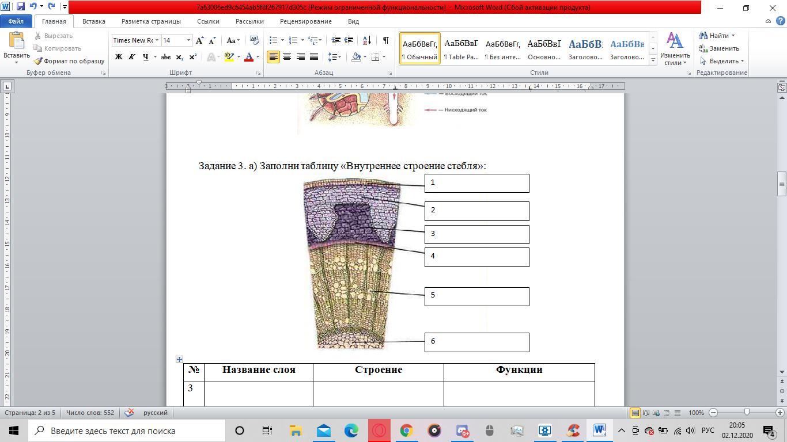Image resolution: width=787 pixels, height=442 pixels.
Task: Apply a bulleted list
Action: [x=274, y=40]
